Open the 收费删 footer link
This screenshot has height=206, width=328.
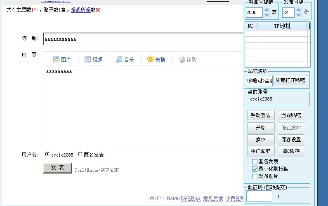click(x=234, y=199)
